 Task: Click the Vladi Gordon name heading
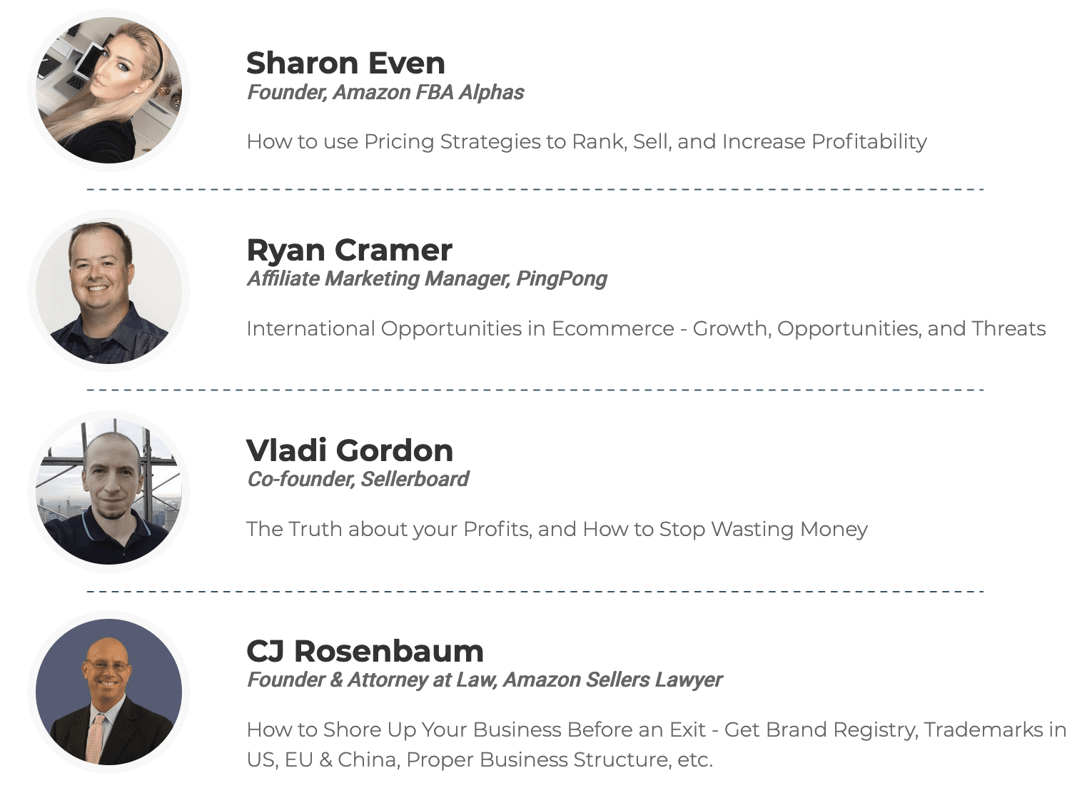[x=350, y=450]
